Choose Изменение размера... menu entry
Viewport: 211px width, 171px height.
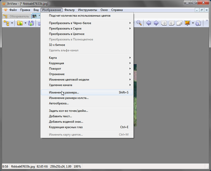pyautogui.click(x=87, y=92)
